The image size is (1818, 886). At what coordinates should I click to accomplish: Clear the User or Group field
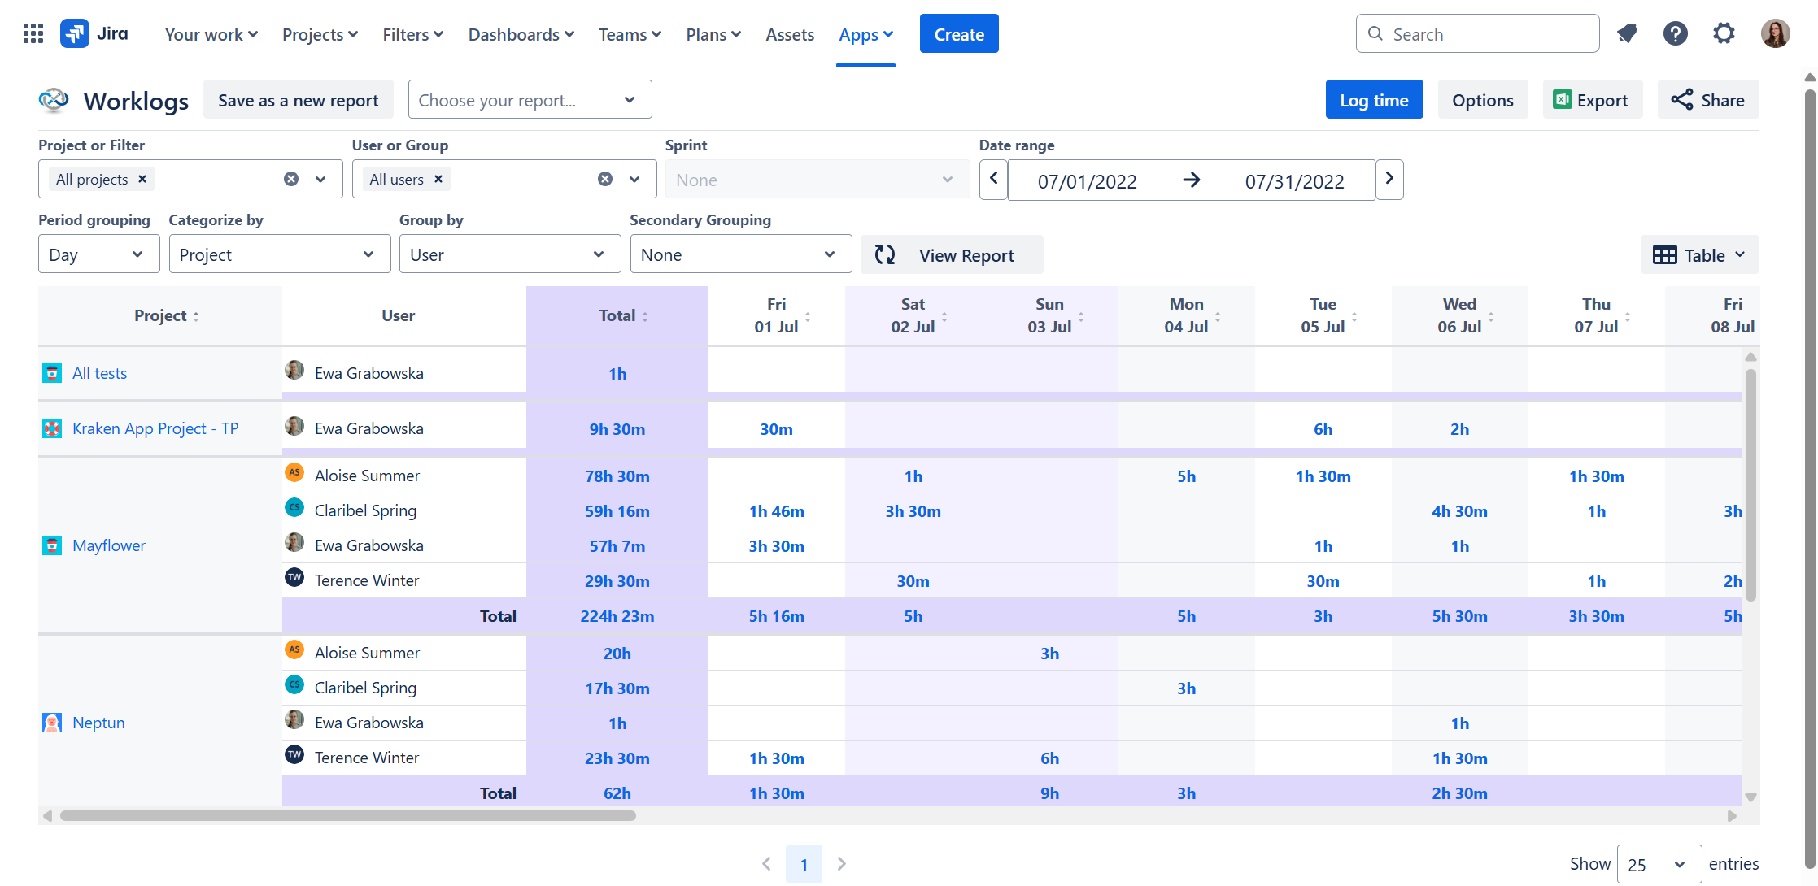pos(605,179)
